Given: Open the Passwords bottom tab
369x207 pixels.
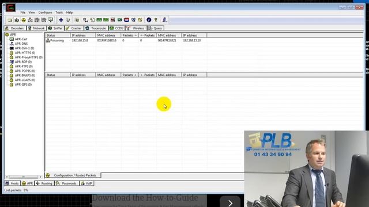Looking at the screenshot, I should point(66,183).
